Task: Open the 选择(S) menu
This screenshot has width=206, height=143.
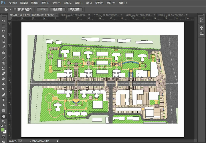Action: tap(68, 3)
